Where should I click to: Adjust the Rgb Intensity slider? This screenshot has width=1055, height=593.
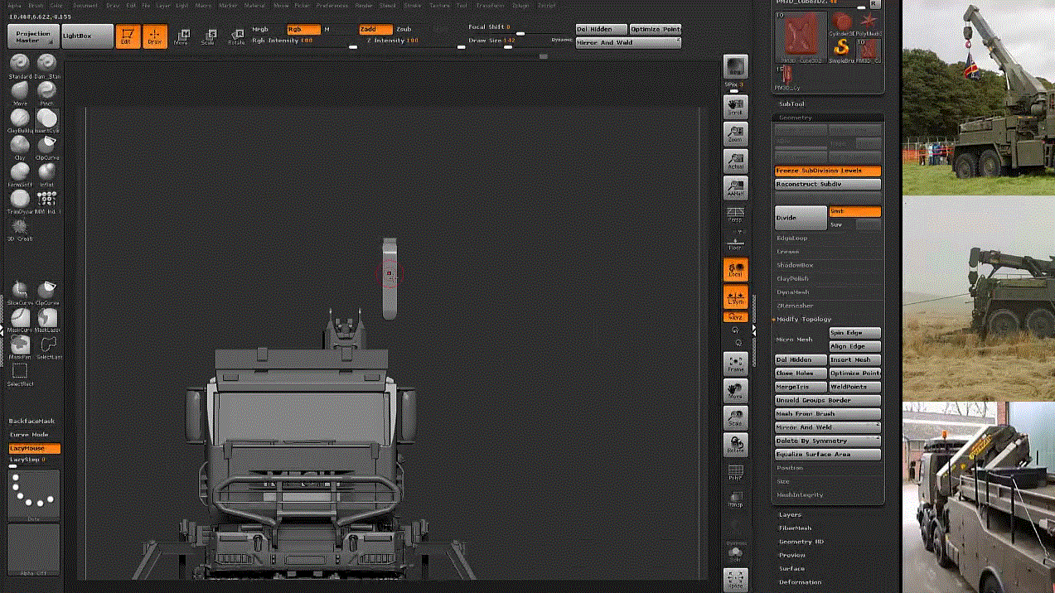(x=304, y=41)
